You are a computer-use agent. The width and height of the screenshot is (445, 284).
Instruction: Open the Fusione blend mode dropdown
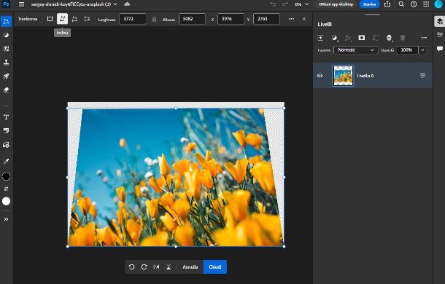(355, 50)
